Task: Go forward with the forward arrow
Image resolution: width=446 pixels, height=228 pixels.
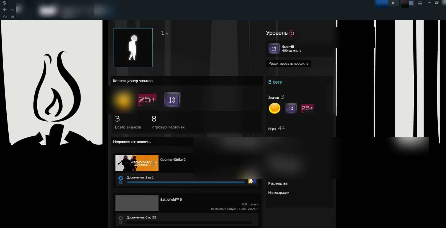Action: 12,10
